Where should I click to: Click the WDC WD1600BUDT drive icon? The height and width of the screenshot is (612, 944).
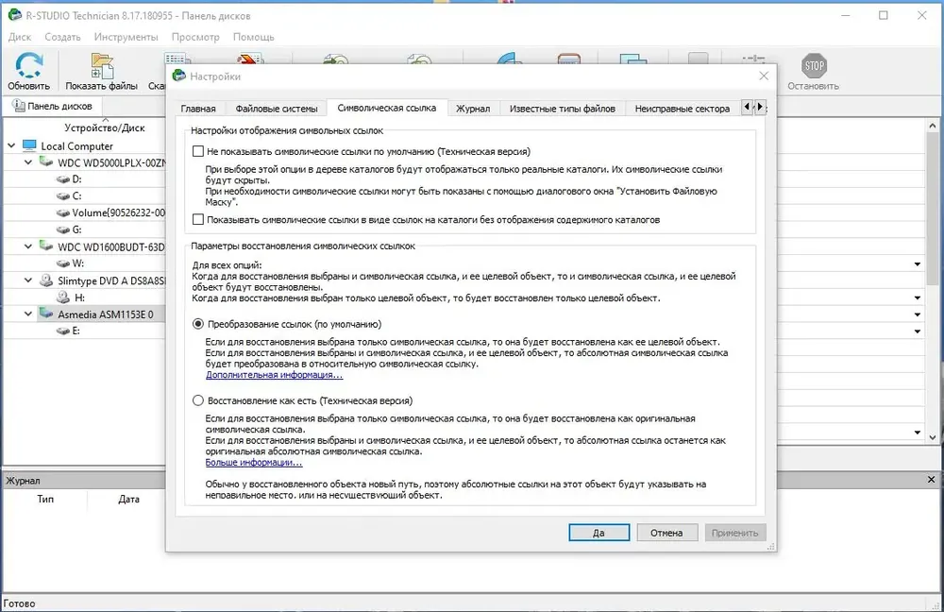pyautogui.click(x=46, y=246)
